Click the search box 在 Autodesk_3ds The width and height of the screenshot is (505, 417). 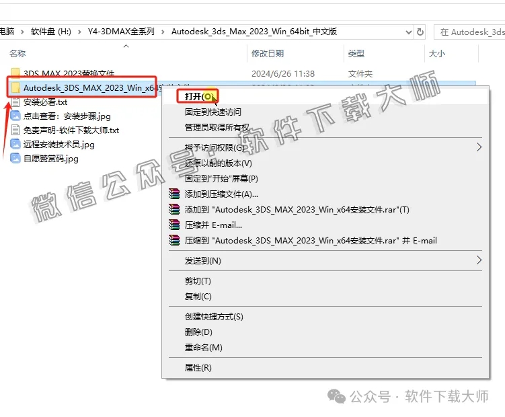tap(469, 32)
